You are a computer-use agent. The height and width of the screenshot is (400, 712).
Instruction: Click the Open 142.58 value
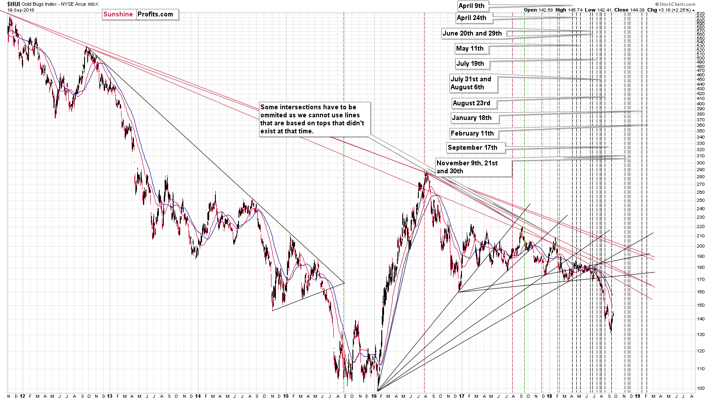point(538,10)
